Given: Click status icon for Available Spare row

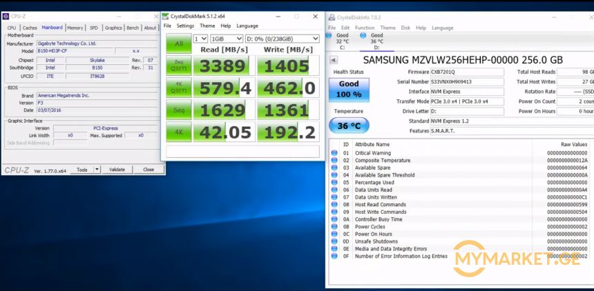Looking at the screenshot, I should pos(334,168).
